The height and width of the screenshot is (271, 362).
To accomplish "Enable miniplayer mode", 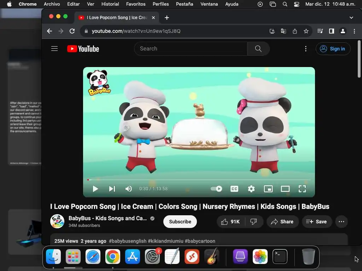I will [x=268, y=189].
